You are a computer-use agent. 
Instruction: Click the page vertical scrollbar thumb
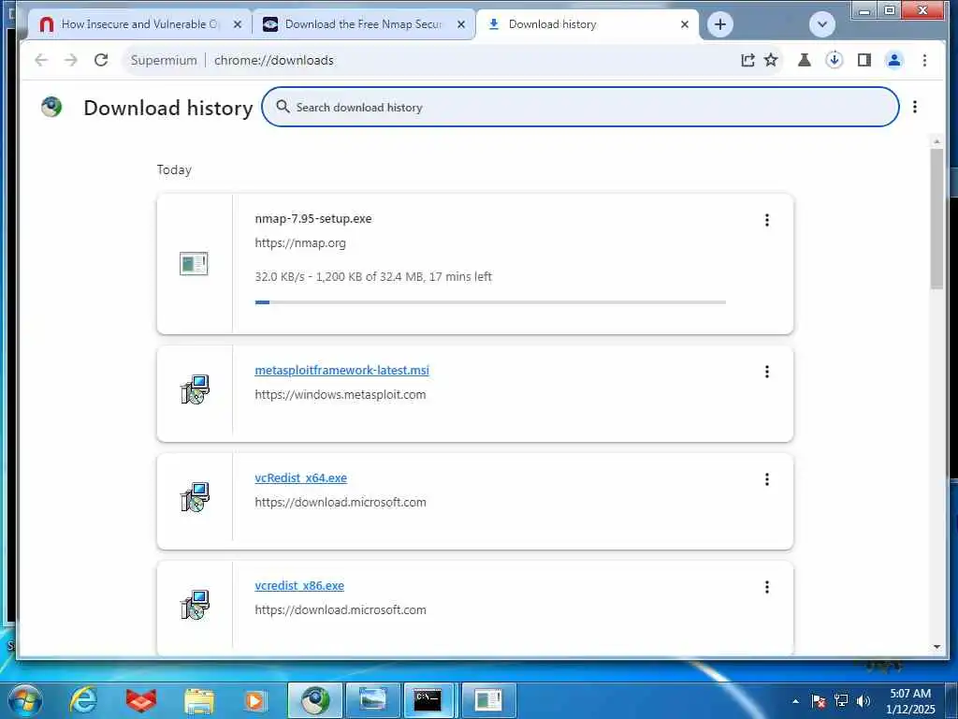936,218
